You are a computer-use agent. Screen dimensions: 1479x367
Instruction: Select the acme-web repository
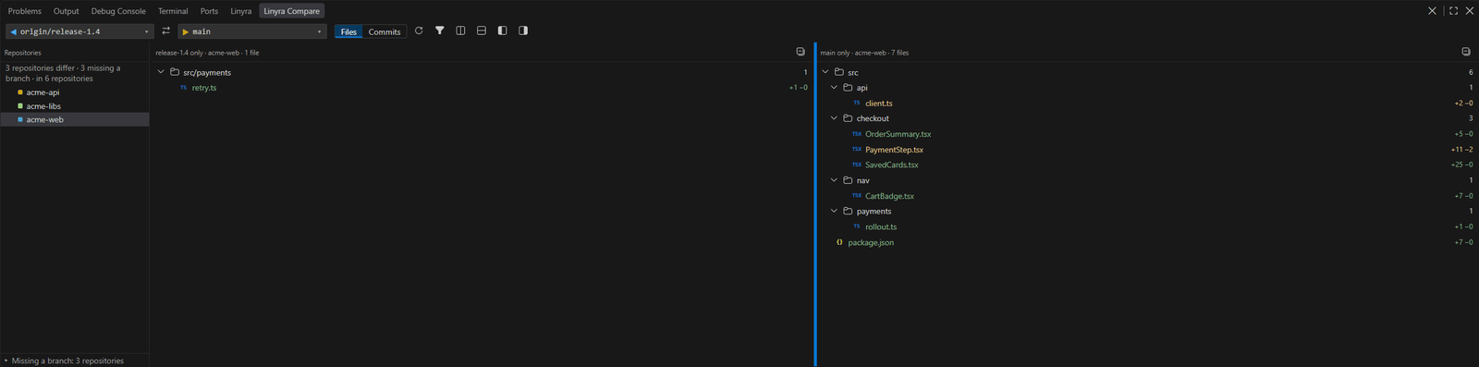click(74, 119)
